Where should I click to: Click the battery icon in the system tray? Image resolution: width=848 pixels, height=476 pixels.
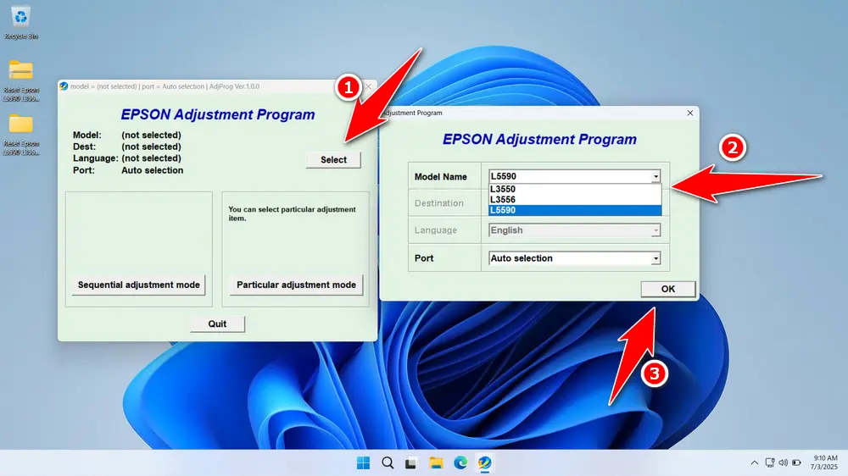point(796,463)
